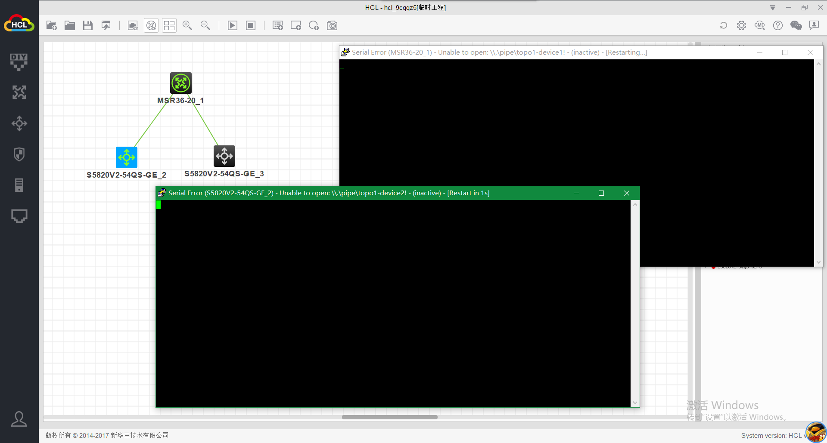Start all devices with the play button

(233, 25)
